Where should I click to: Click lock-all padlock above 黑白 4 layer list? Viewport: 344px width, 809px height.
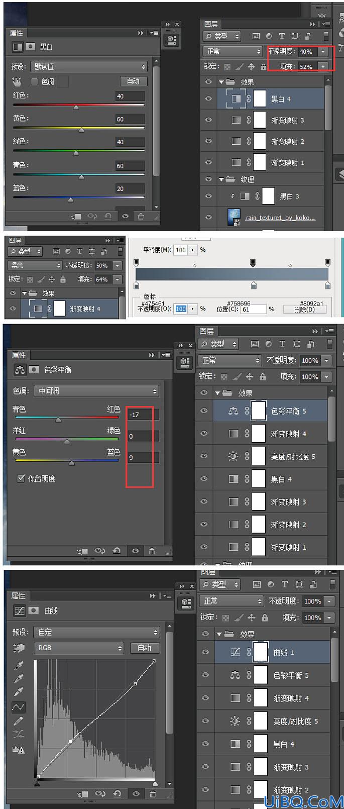[263, 66]
